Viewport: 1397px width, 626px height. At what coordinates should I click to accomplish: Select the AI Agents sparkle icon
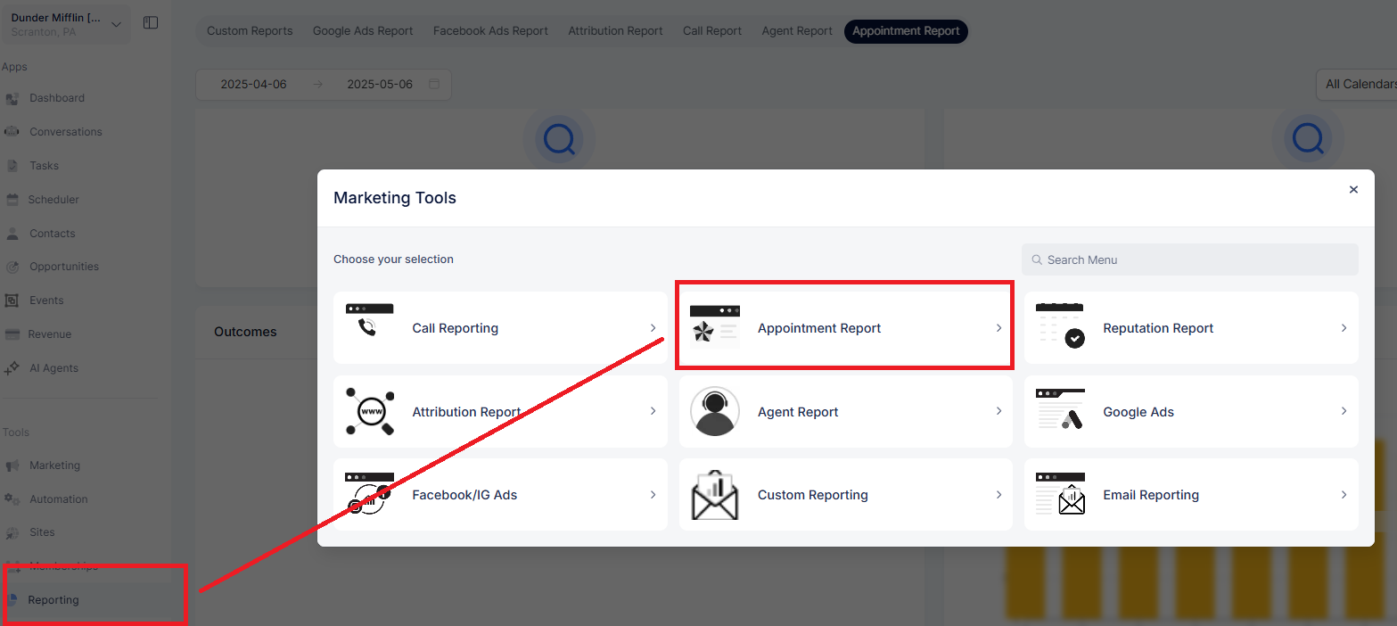12,368
